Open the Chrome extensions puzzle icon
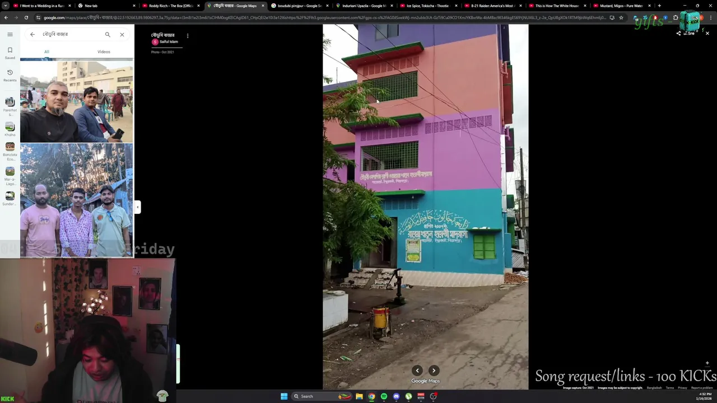 click(676, 17)
